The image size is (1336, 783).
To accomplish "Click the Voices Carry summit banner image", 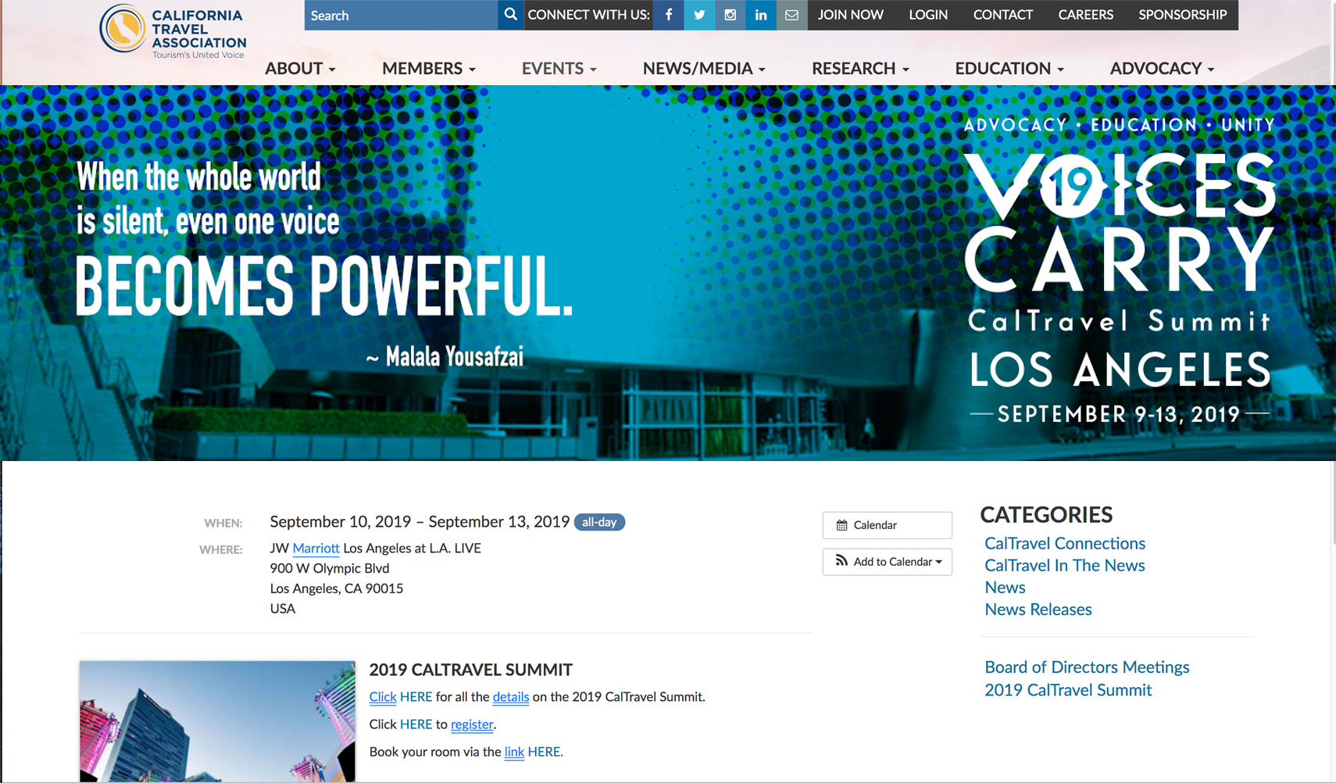I will click(668, 273).
